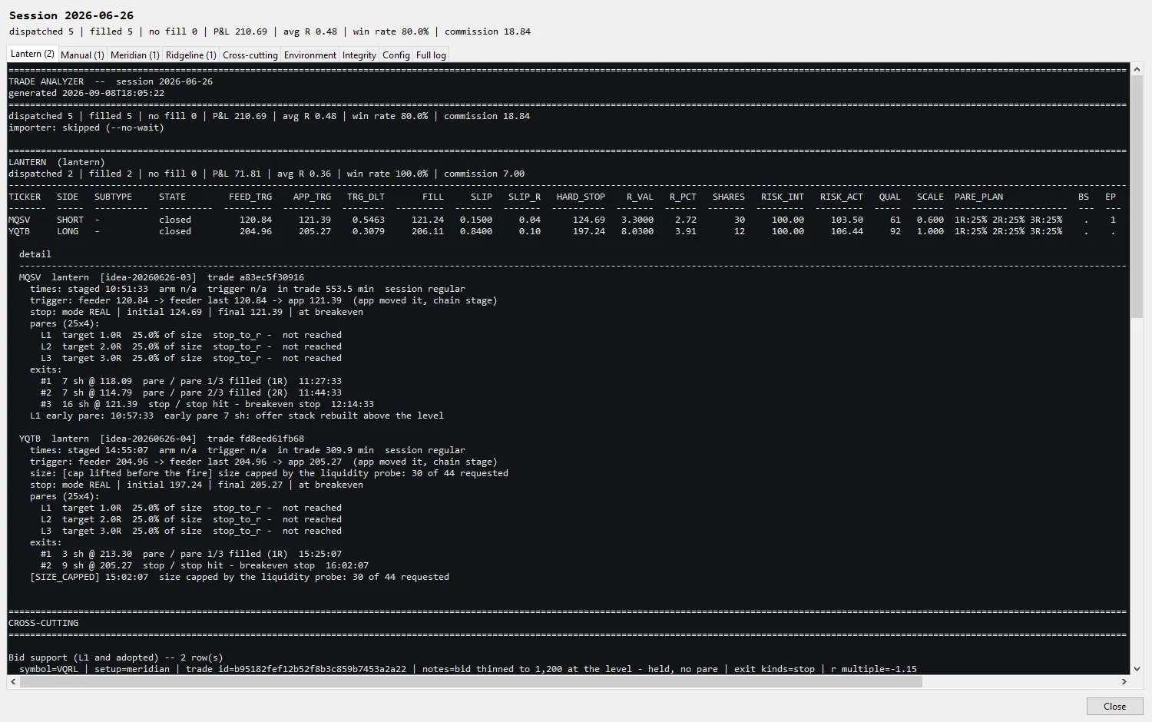Click the CROSS-CUTTING section heading
The height and width of the screenshot is (722, 1152).
(44, 623)
